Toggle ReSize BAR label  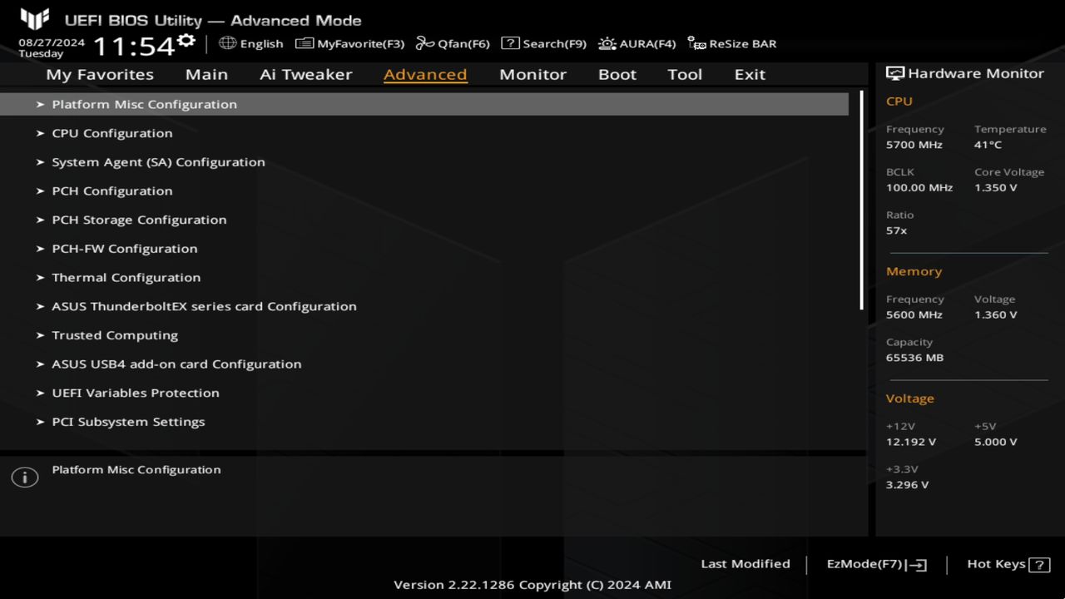pos(743,44)
